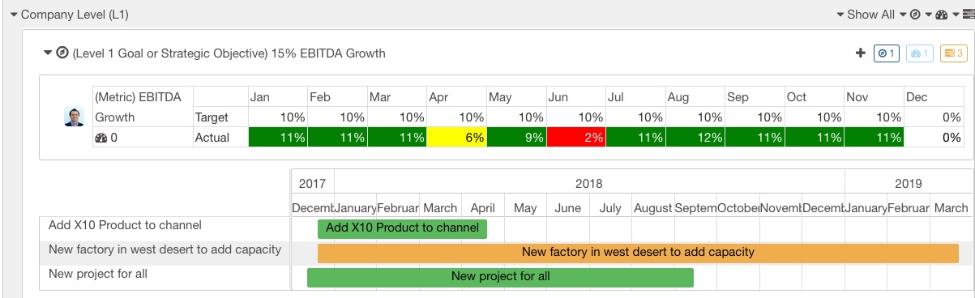The height and width of the screenshot is (298, 975).
Task: Toggle the goals count badge showing 1
Action: [886, 53]
